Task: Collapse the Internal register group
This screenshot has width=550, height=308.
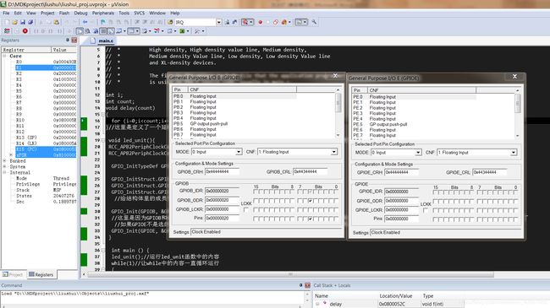Action: pyautogui.click(x=4, y=172)
